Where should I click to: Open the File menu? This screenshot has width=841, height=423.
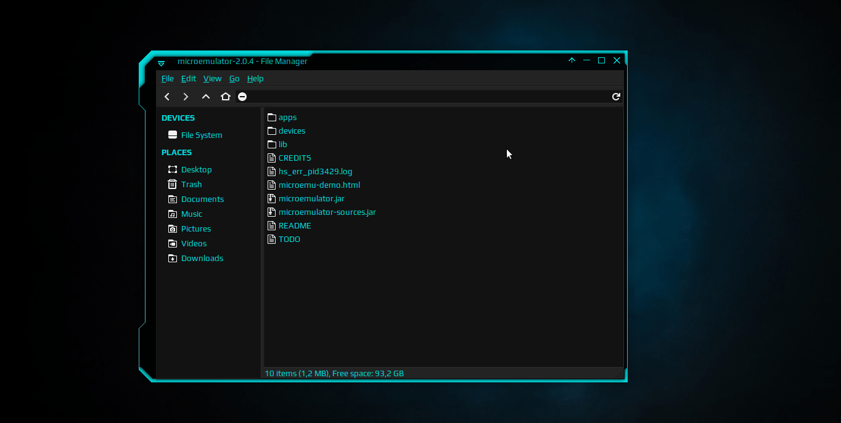click(167, 78)
